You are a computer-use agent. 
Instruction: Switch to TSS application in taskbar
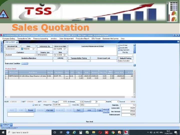126,132
